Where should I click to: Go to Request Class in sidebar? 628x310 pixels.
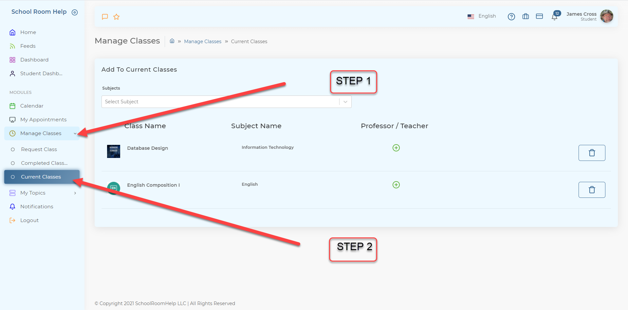click(39, 149)
